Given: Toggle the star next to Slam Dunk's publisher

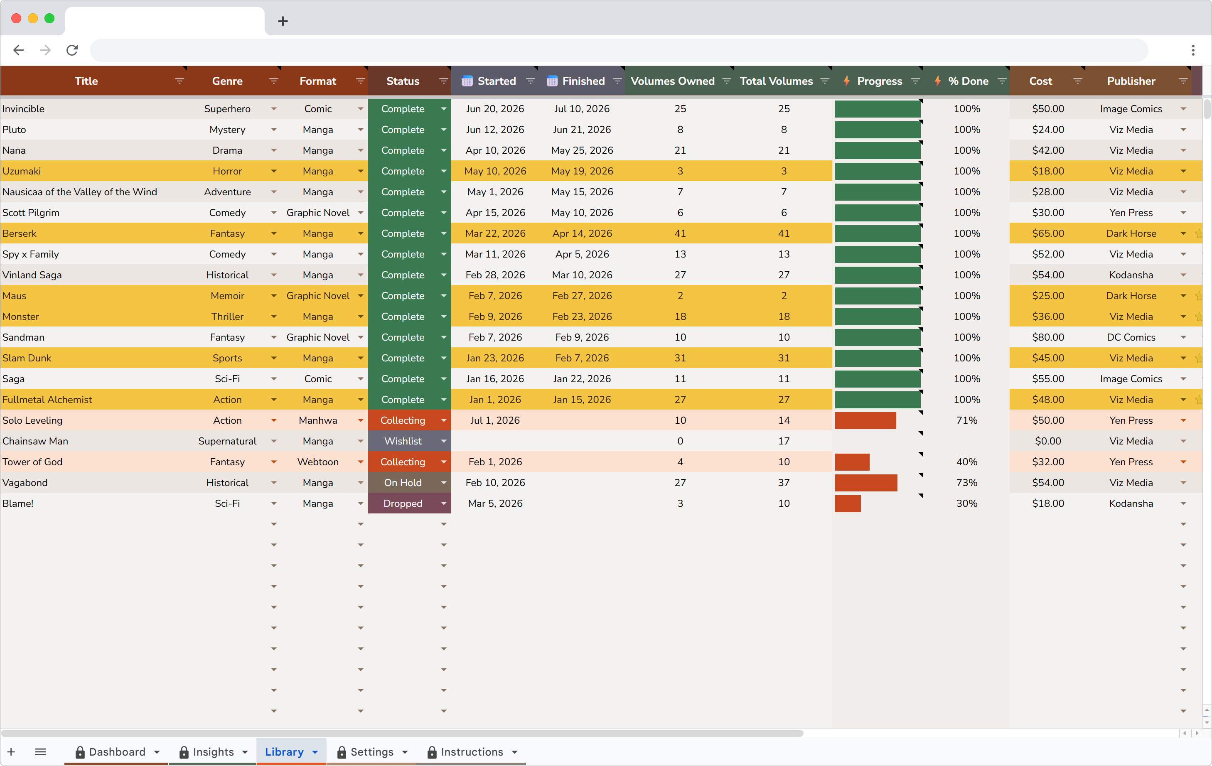Looking at the screenshot, I should (1200, 358).
